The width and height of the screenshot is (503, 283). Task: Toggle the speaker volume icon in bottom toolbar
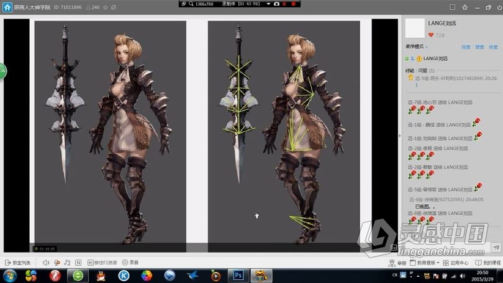click(46, 263)
